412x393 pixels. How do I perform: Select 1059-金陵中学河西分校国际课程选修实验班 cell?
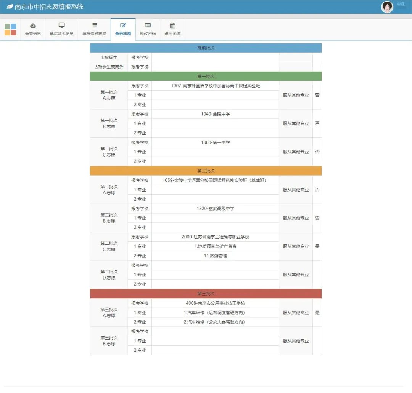(216, 180)
